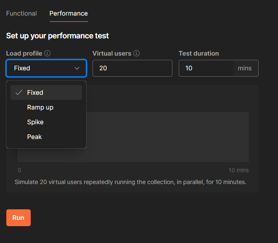Switch to the Functional tab
Screen dimensions: 278x243
21,13
